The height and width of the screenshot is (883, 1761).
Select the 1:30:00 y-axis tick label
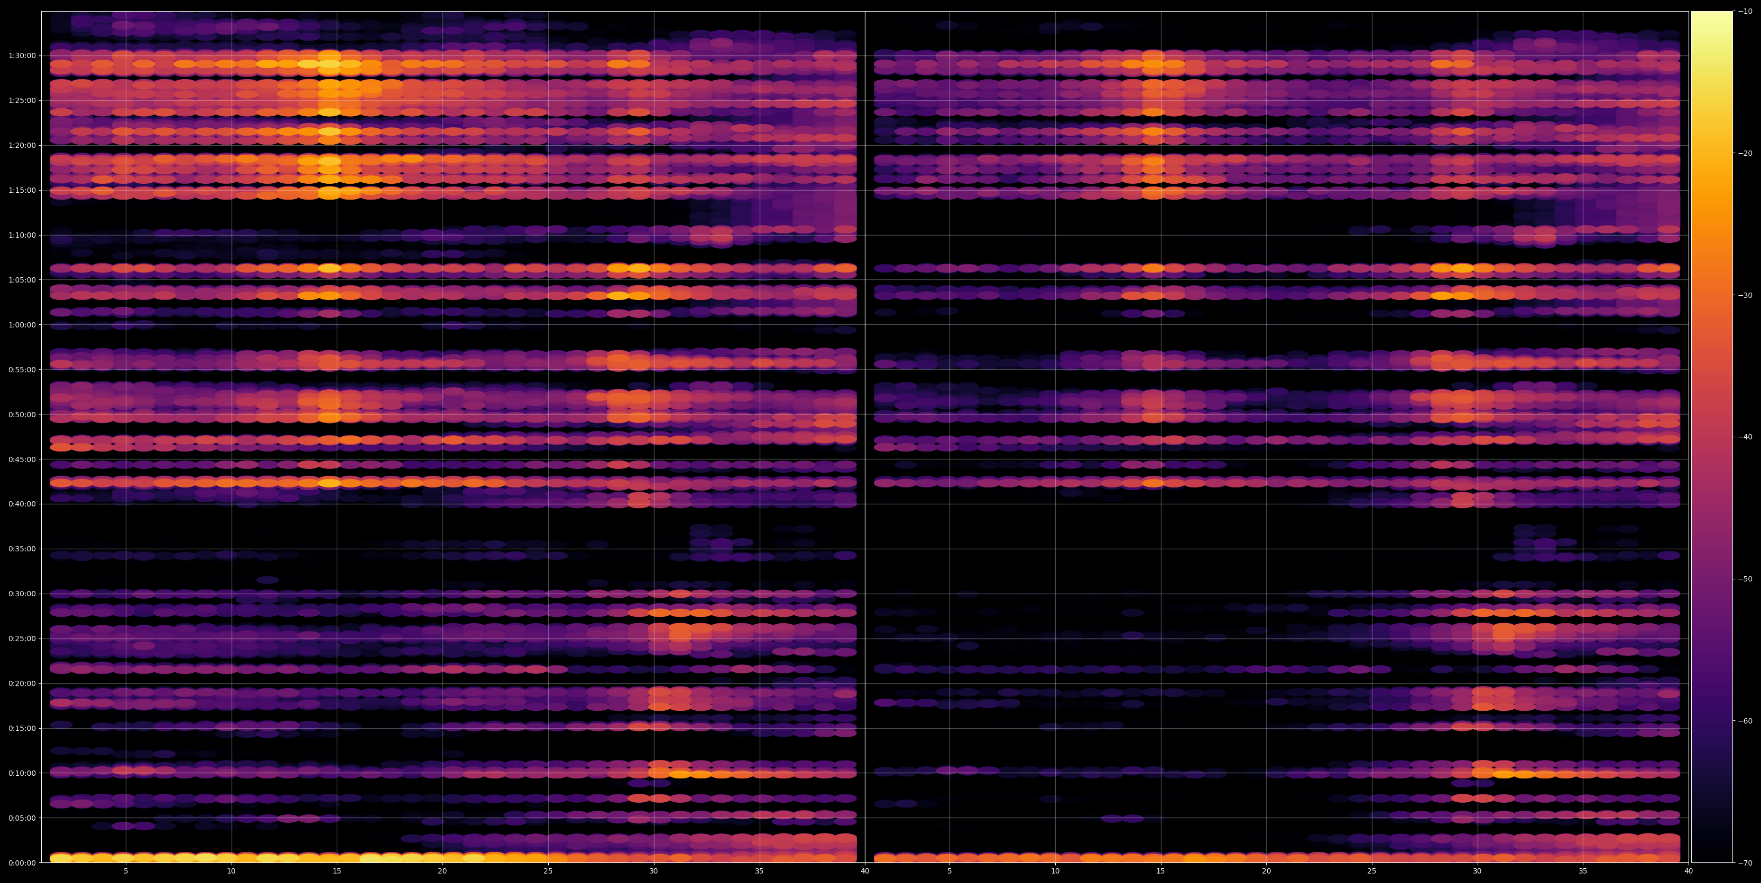tap(23, 55)
